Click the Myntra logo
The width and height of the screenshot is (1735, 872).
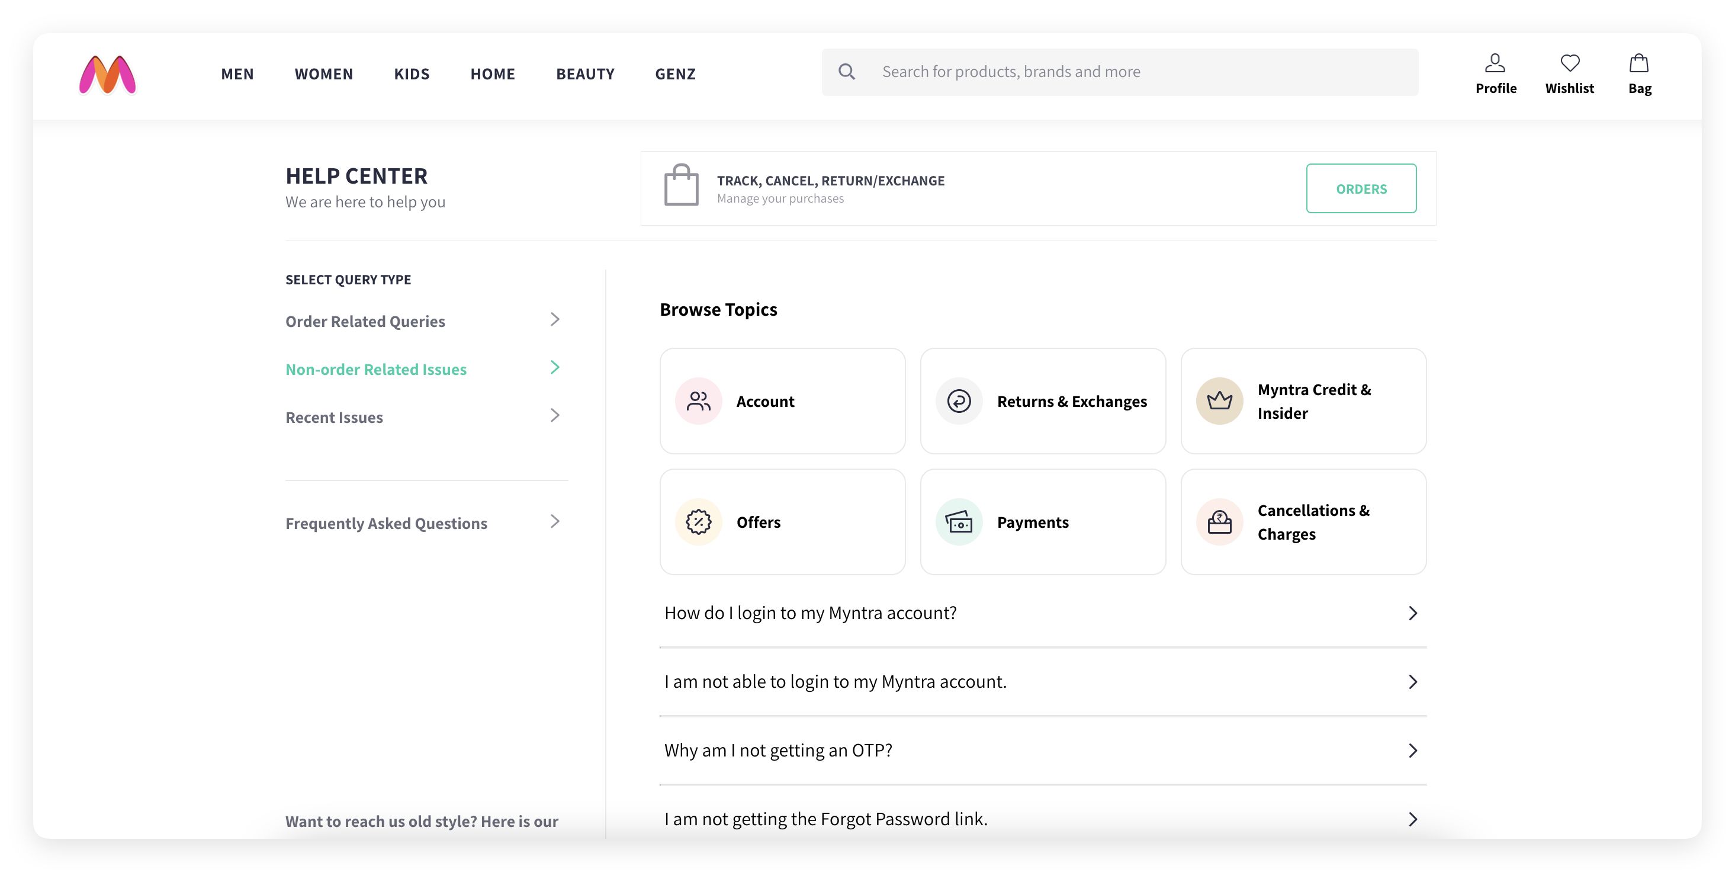pos(108,74)
